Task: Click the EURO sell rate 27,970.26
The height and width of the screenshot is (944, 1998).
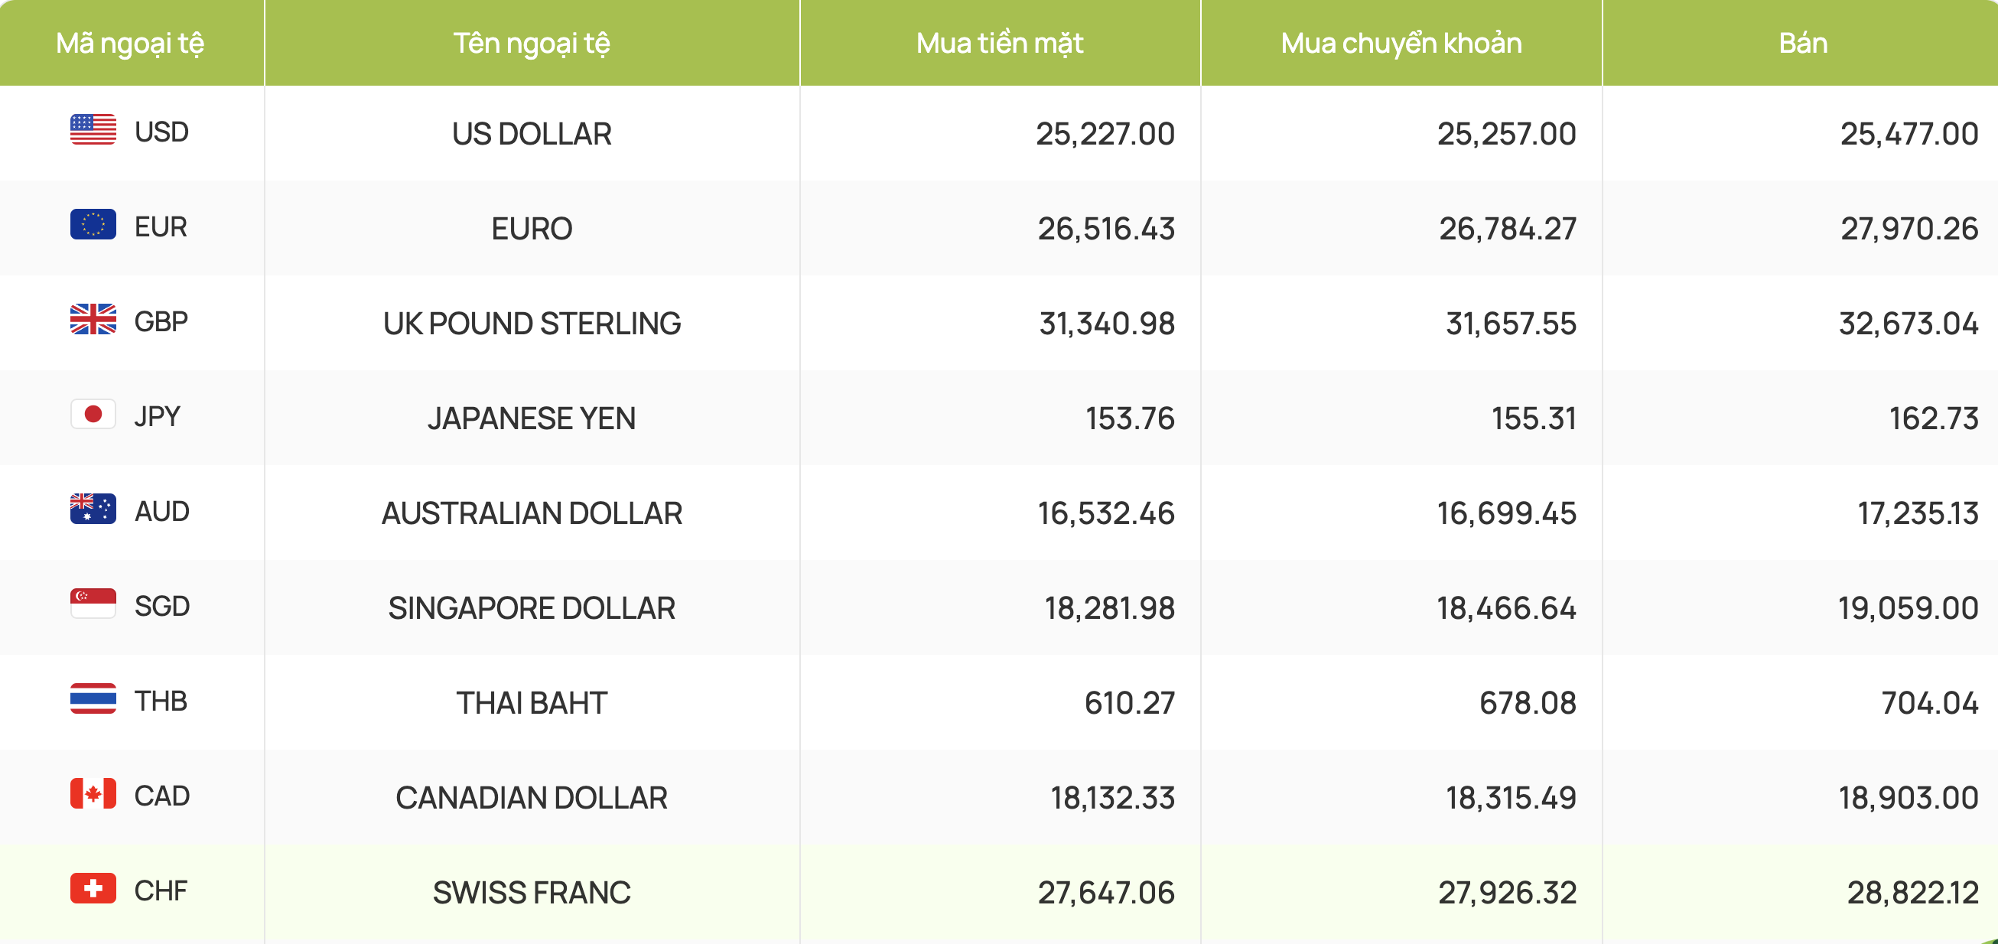Action: 1909,228
